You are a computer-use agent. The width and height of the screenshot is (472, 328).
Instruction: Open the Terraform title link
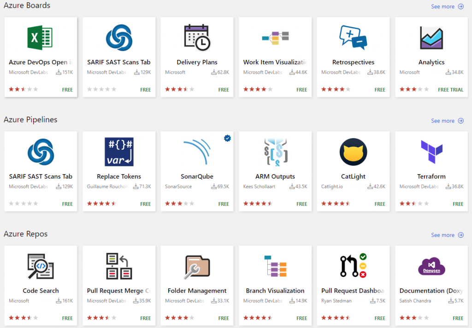point(431,176)
